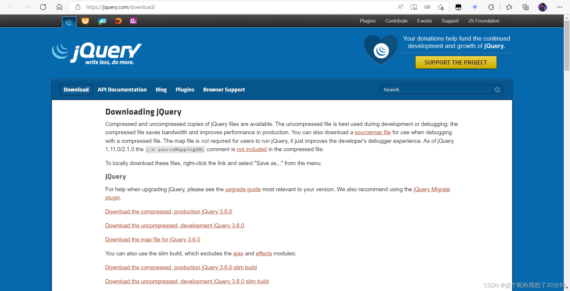Open the Blog nav tab
Screen dimensions: 570x291
pyautogui.click(x=161, y=90)
